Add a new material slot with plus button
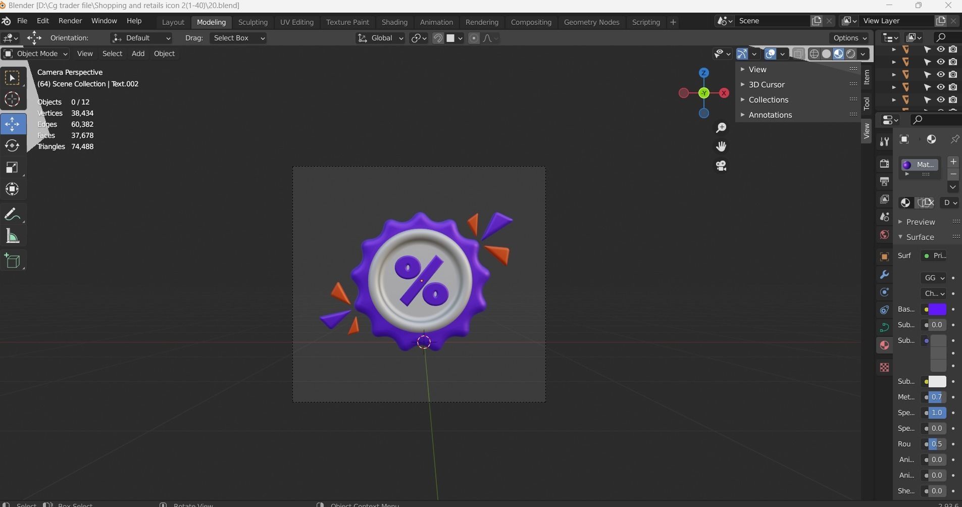The image size is (962, 507). pos(953,162)
